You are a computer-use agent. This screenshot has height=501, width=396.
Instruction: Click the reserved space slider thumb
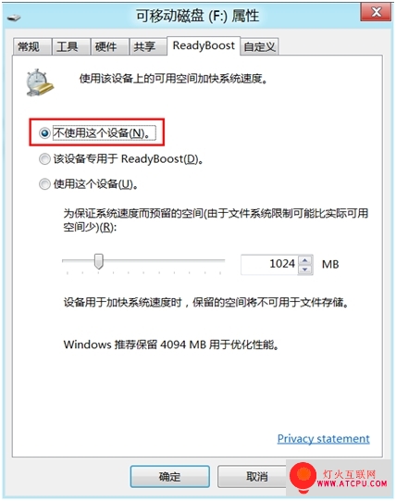(x=99, y=261)
